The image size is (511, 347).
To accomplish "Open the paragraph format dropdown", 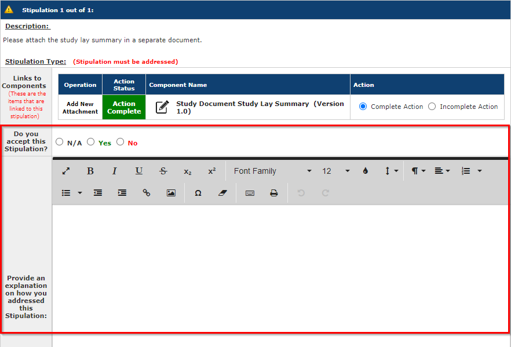I will [x=418, y=171].
